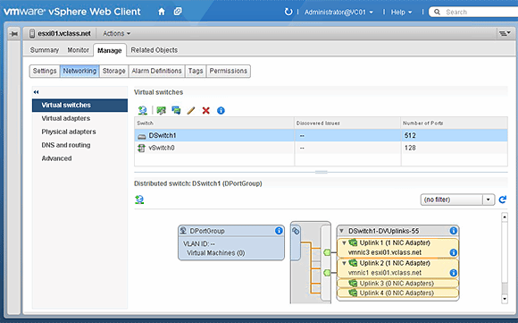Show DSwitch1-DVUplinks-55 info icon
The image size is (518, 323).
(454, 231)
